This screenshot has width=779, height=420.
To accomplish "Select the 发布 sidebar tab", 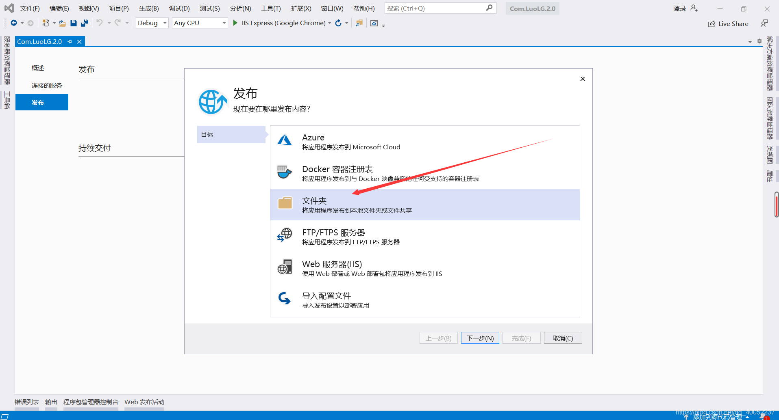I will [x=42, y=102].
